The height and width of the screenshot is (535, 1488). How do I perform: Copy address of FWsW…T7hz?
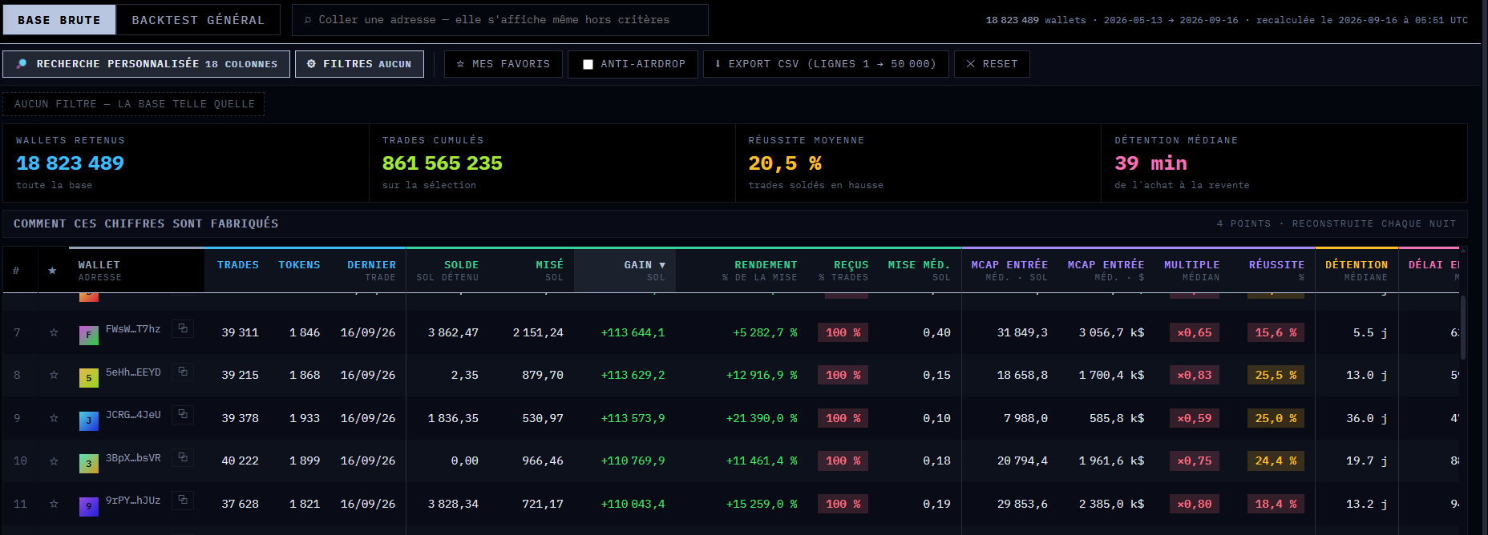183,328
